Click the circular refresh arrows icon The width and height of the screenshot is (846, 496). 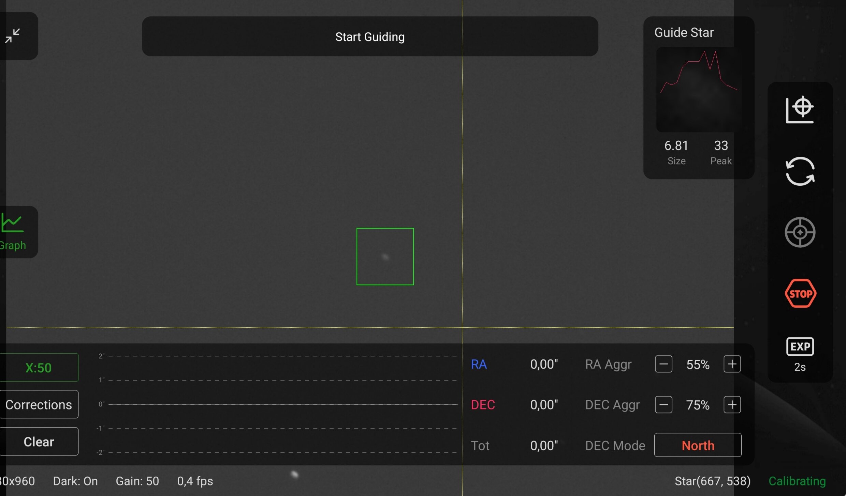[x=800, y=171]
